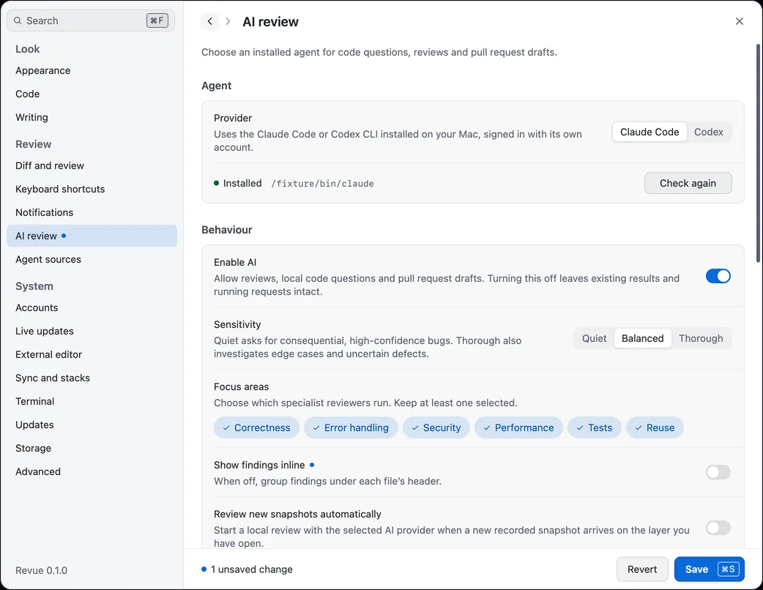This screenshot has width=763, height=590.
Task: Focus the Search settings field
Action: pyautogui.click(x=91, y=20)
